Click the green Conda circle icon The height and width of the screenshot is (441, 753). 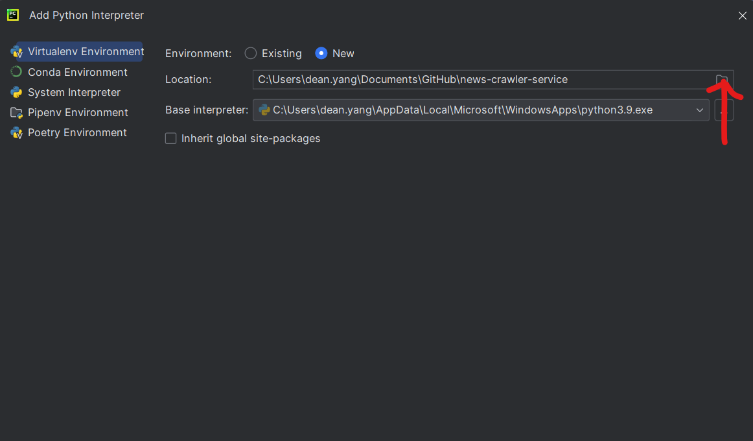tap(16, 72)
